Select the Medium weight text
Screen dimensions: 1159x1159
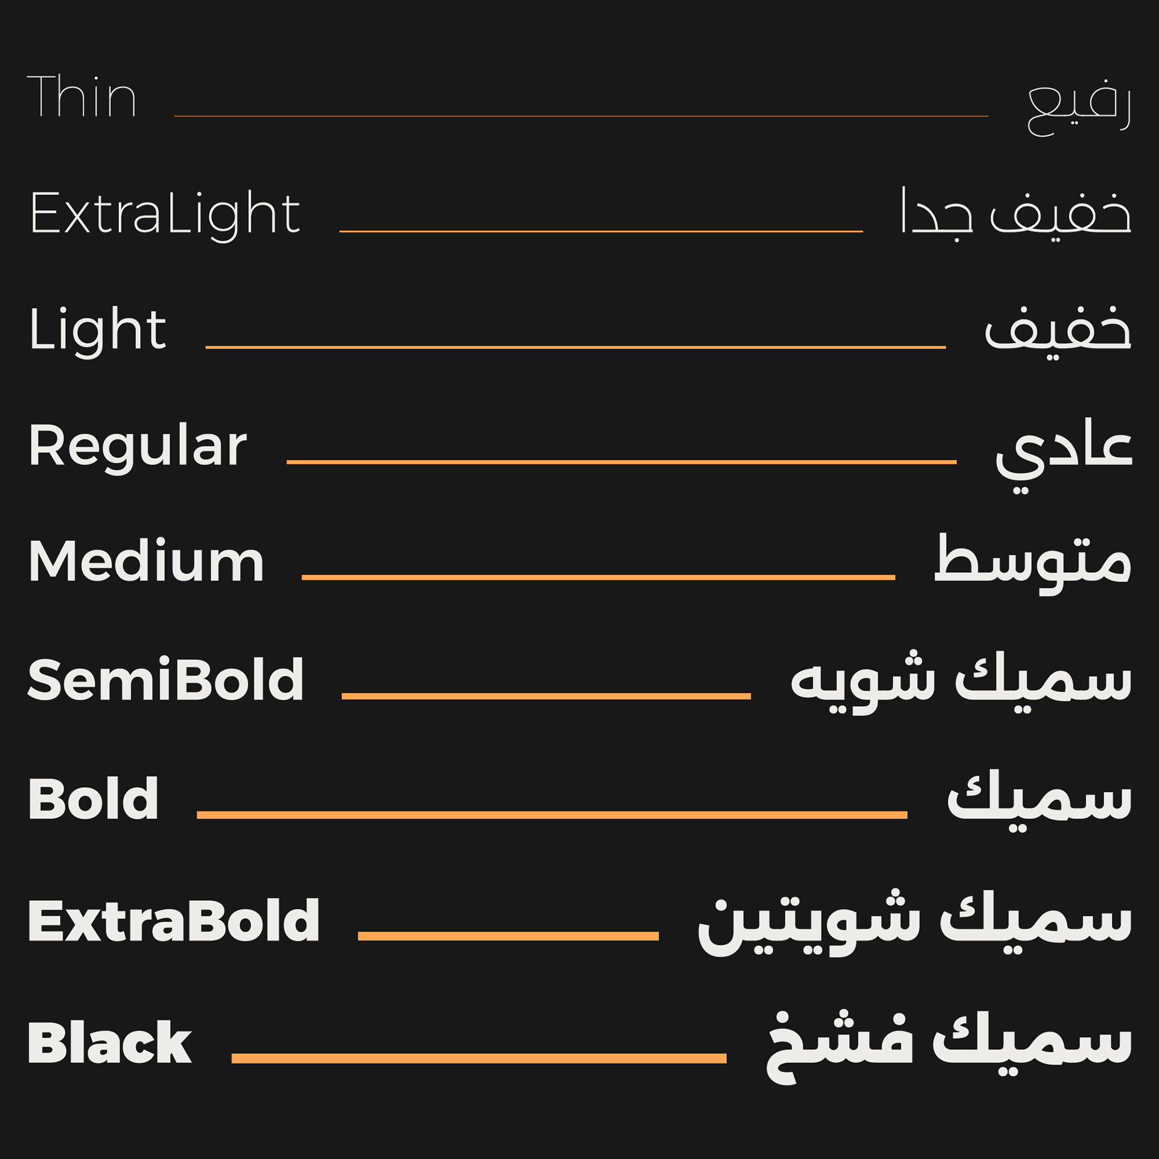pos(146,561)
